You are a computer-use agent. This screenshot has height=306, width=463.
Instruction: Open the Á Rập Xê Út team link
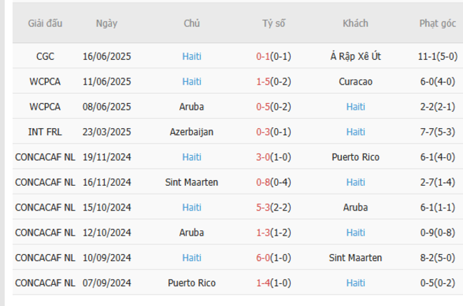coord(355,56)
